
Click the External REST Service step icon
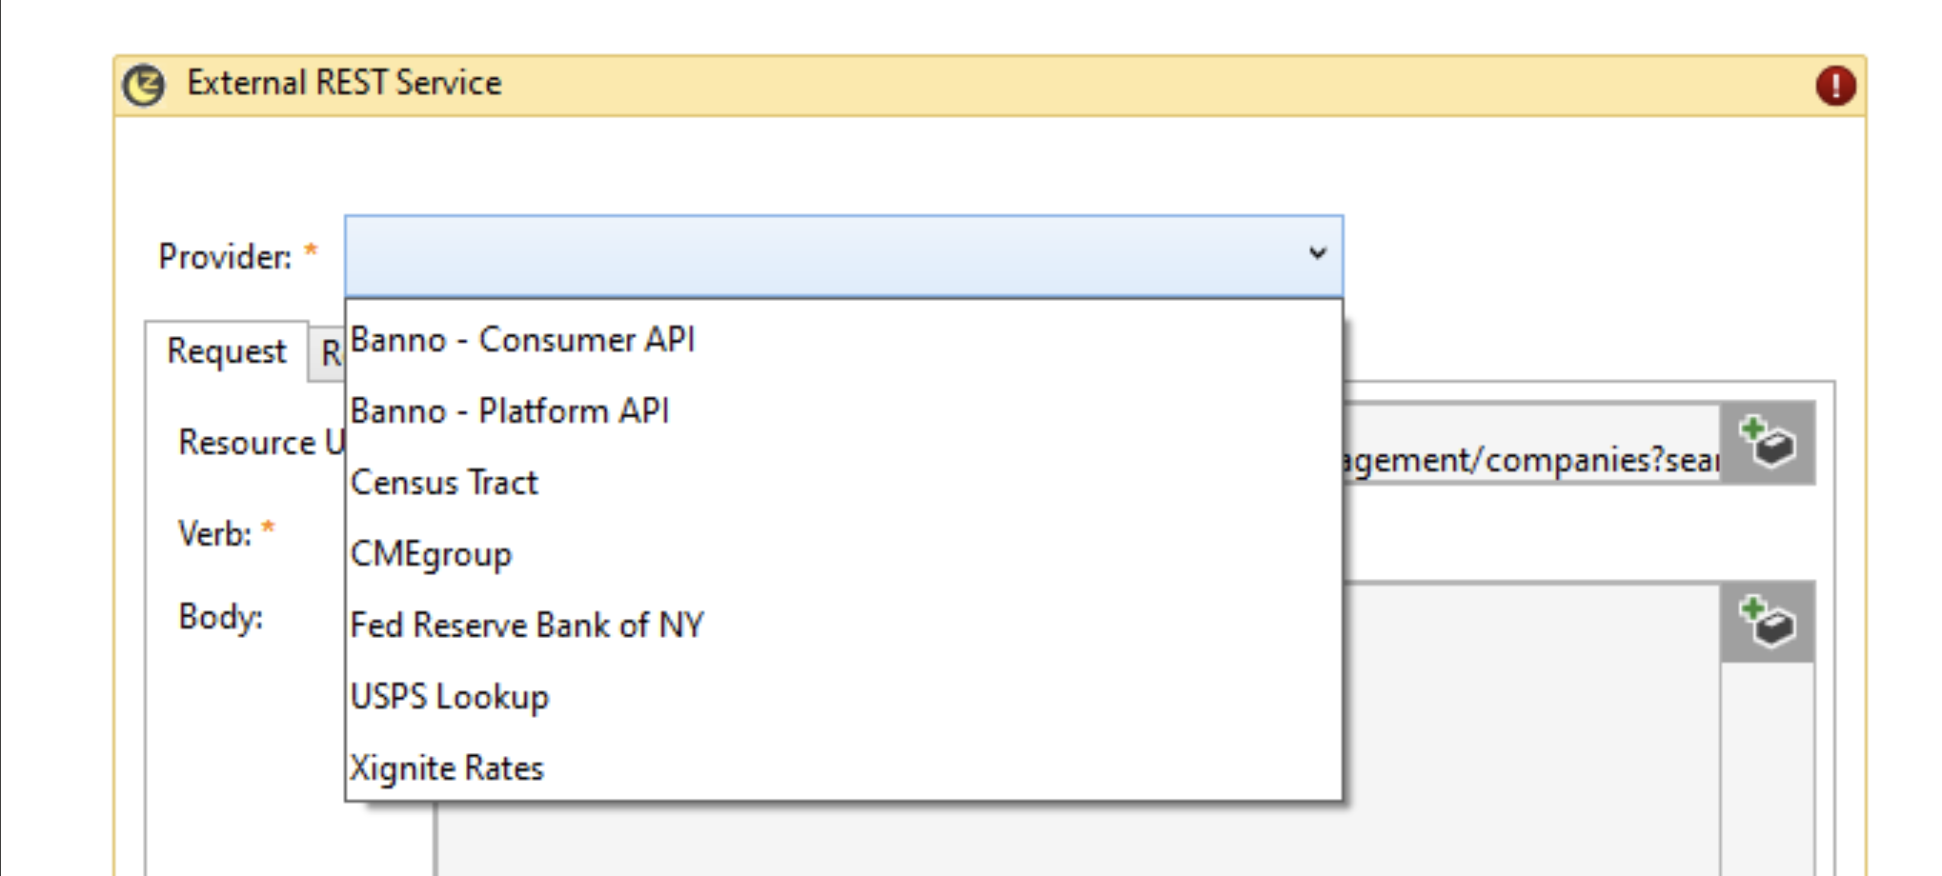coord(144,86)
